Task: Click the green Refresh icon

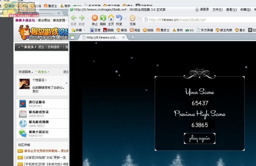Action: pos(103,18)
